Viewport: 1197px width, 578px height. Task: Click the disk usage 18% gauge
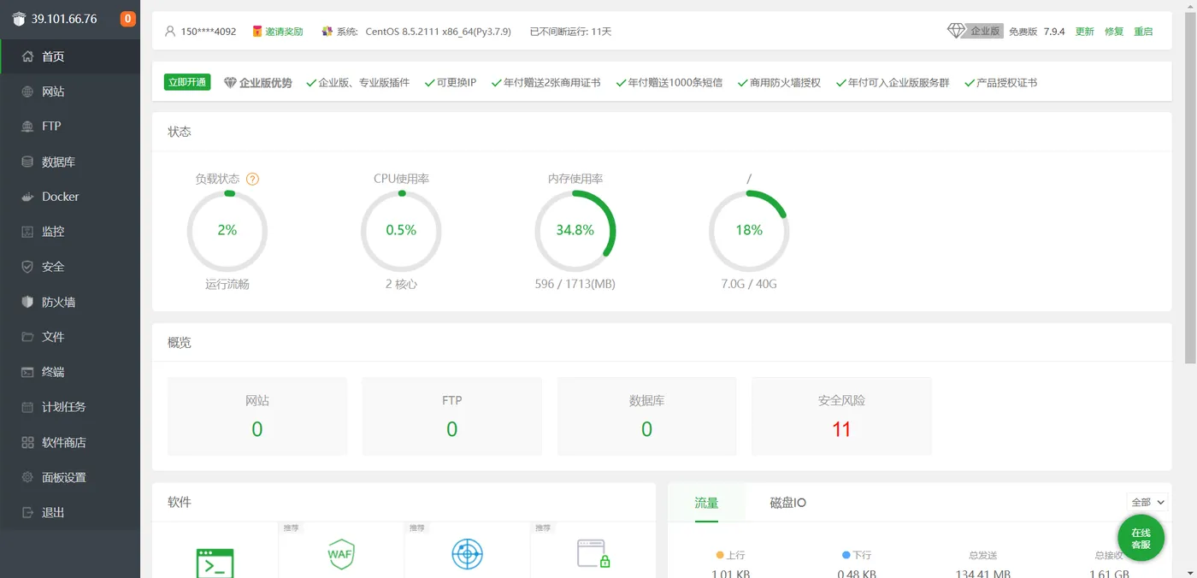749,231
